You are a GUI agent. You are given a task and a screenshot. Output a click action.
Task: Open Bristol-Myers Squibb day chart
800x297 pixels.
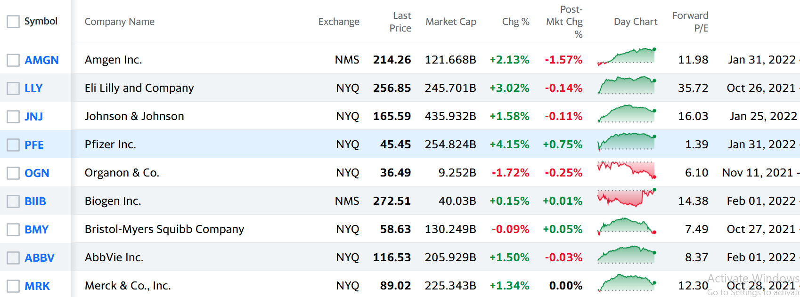tap(627, 226)
